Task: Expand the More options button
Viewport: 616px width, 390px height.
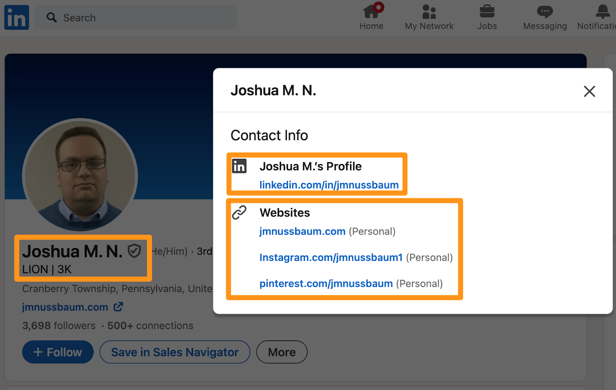Action: coord(282,352)
